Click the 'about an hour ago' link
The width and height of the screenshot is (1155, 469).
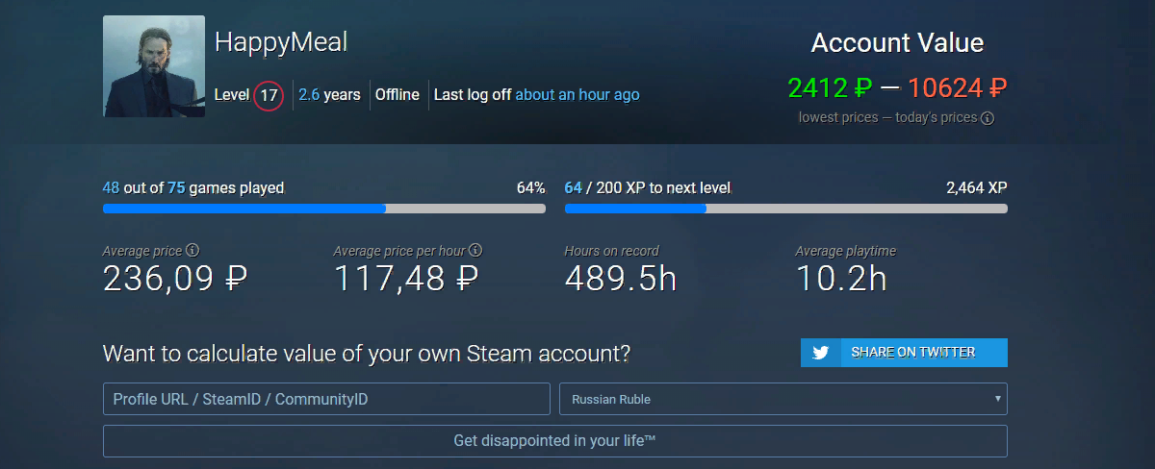[x=577, y=95]
